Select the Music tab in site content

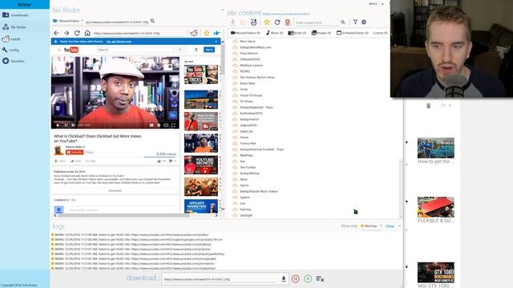[x=274, y=33]
